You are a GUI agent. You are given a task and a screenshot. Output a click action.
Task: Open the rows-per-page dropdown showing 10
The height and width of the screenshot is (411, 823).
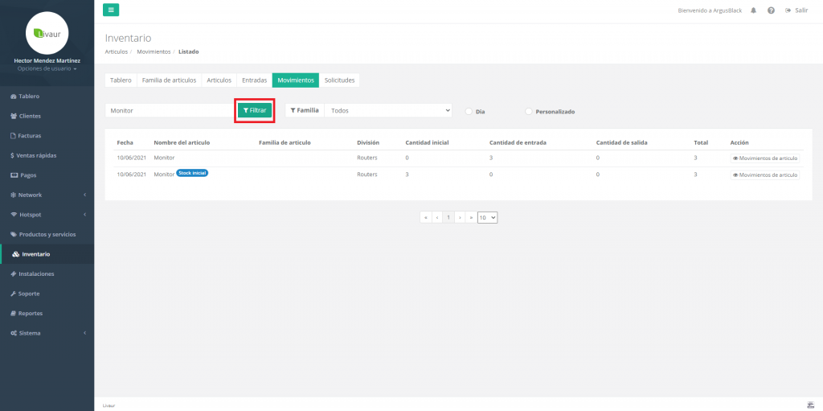[487, 217]
